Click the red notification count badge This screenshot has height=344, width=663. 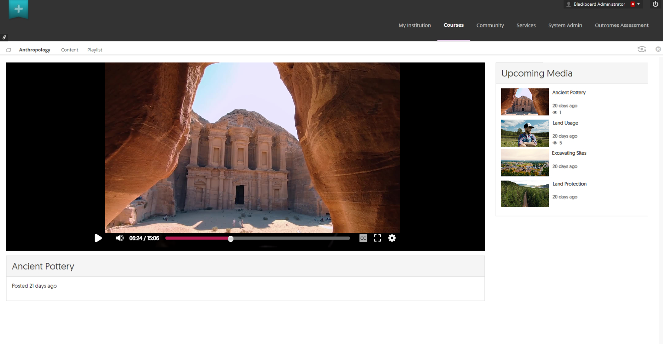[x=632, y=4]
